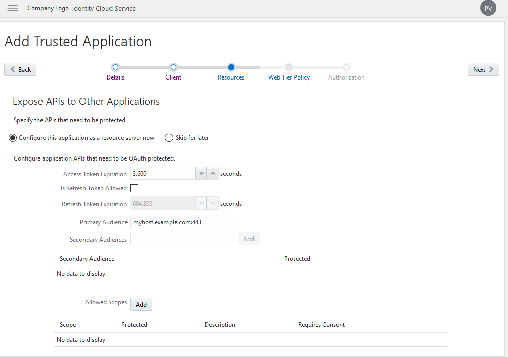The image size is (508, 357).
Task: Add an Allowed Scope
Action: 141,304
